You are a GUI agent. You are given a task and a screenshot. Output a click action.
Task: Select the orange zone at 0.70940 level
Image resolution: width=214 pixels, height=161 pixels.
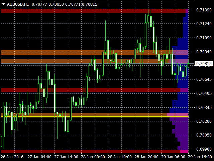95,52
